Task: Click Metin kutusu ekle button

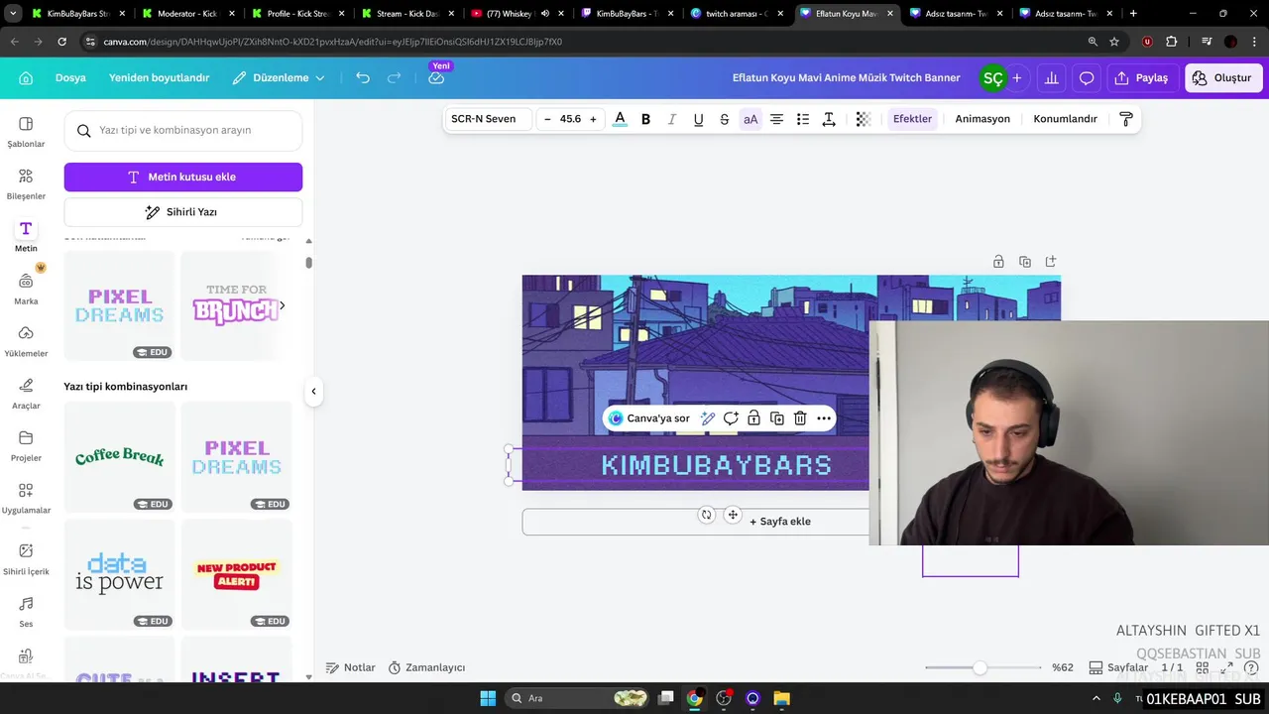Action: pos(183,177)
